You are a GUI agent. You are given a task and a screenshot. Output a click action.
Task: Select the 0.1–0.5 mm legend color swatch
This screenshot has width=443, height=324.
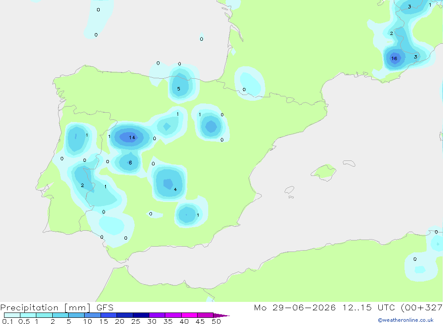(12, 315)
